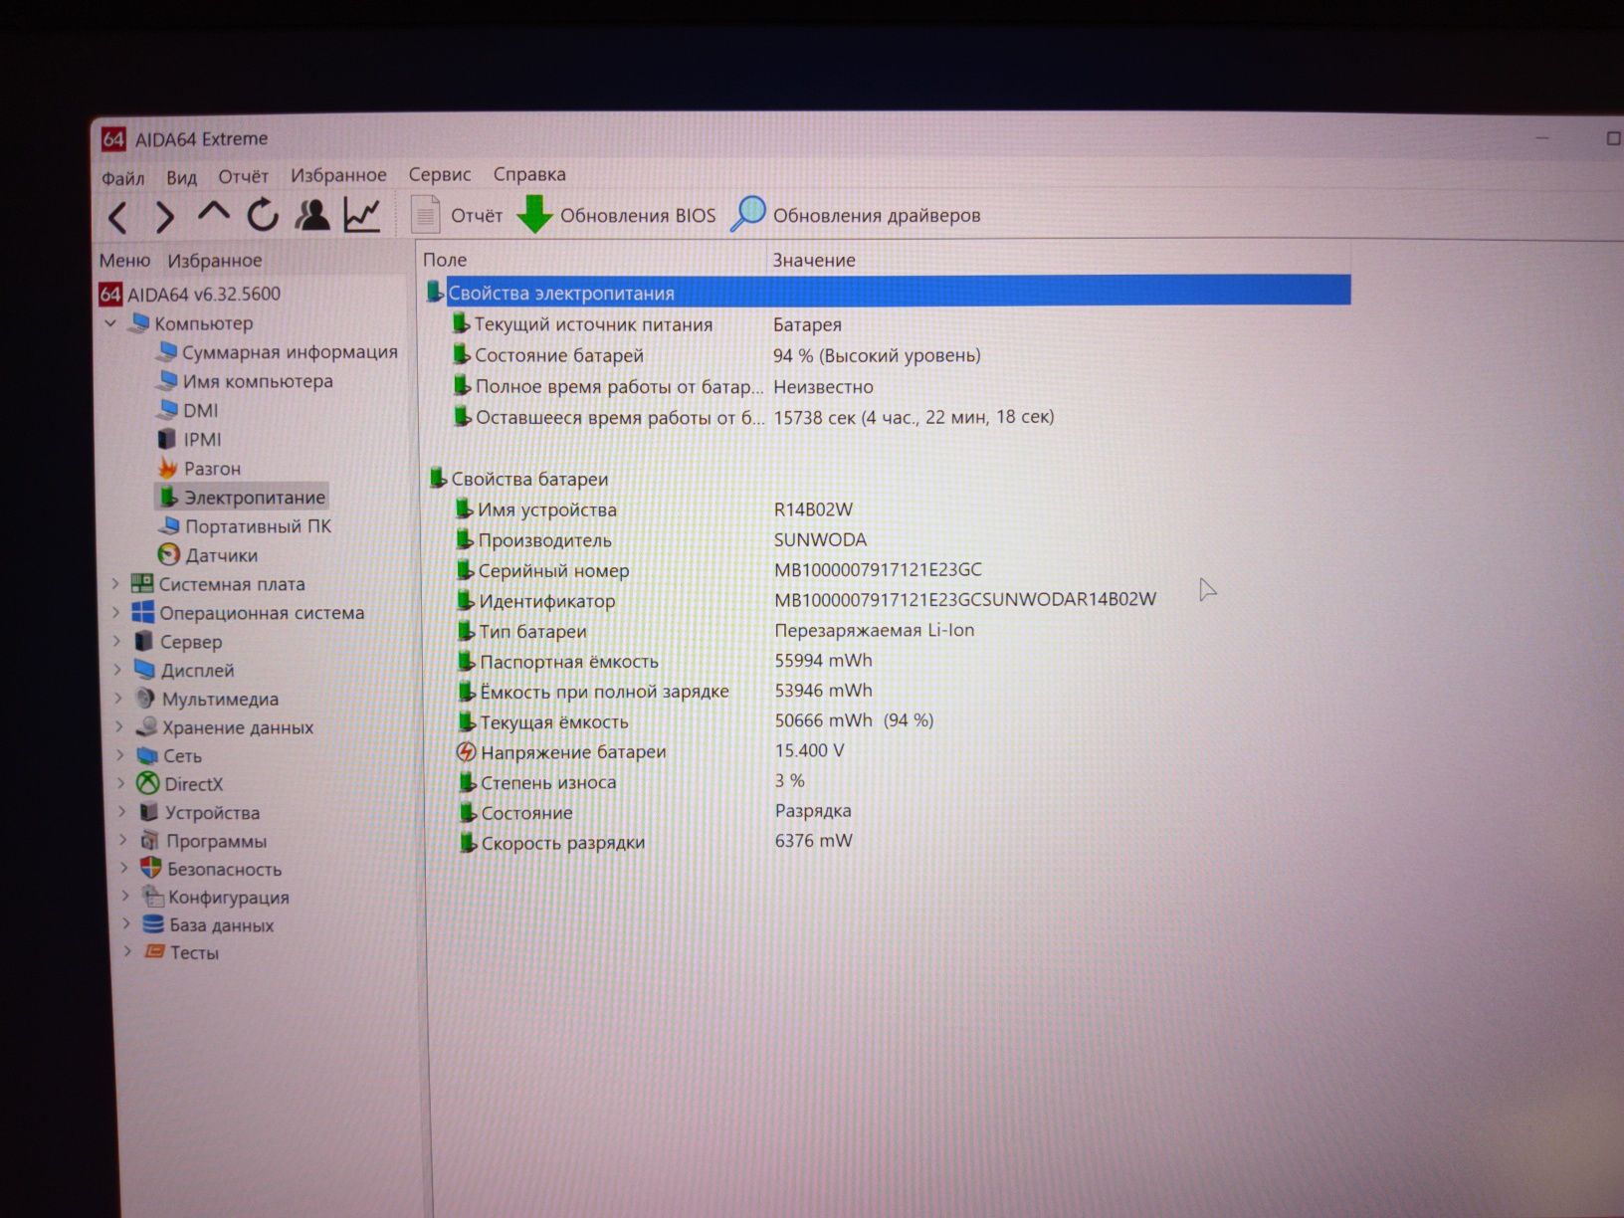Image resolution: width=1624 pixels, height=1218 pixels.
Task: Select the Датчики tree item
Action: 208,555
